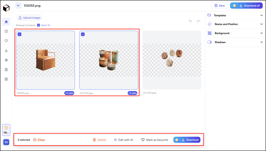Open the +9 edits badge
The image size is (266, 151).
point(69,93)
